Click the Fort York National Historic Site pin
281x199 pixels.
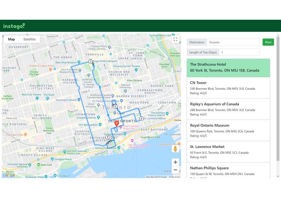(x=65, y=152)
